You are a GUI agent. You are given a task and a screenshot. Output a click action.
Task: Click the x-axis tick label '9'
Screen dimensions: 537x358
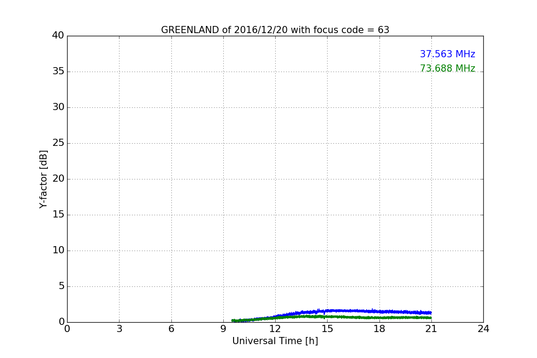pos(223,329)
